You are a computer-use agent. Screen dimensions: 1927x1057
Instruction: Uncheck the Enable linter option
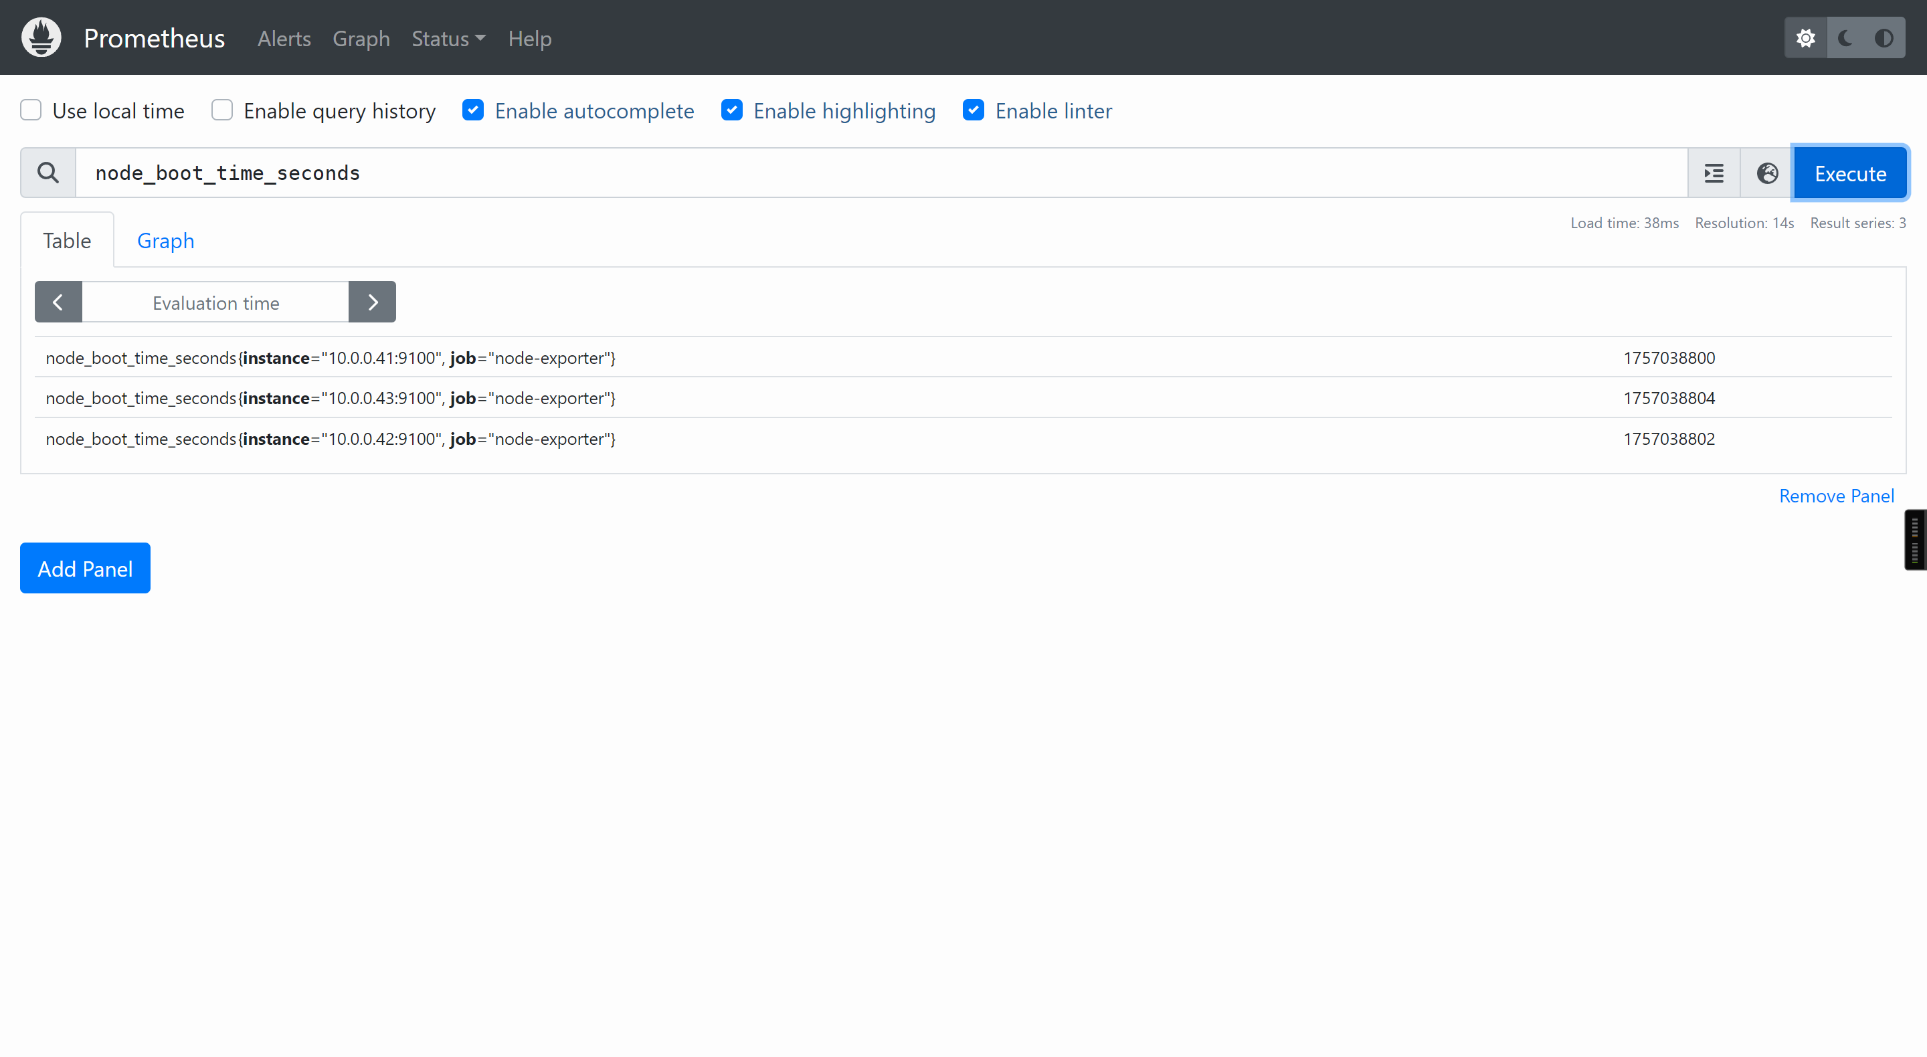coord(974,110)
